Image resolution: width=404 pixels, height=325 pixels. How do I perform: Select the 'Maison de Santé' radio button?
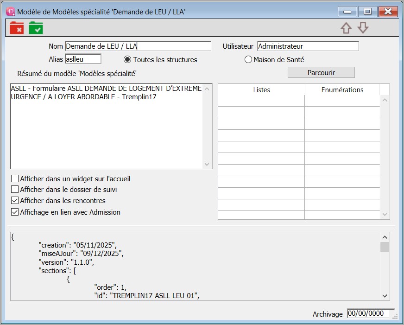point(248,60)
